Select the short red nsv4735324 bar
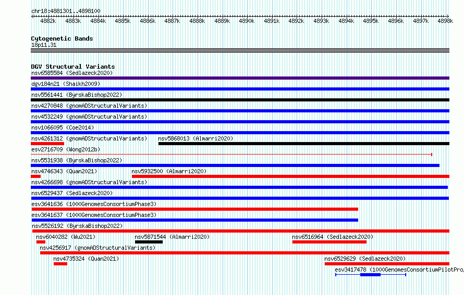Image resolution: width=464 pixels, height=295 pixels. click(x=60, y=264)
